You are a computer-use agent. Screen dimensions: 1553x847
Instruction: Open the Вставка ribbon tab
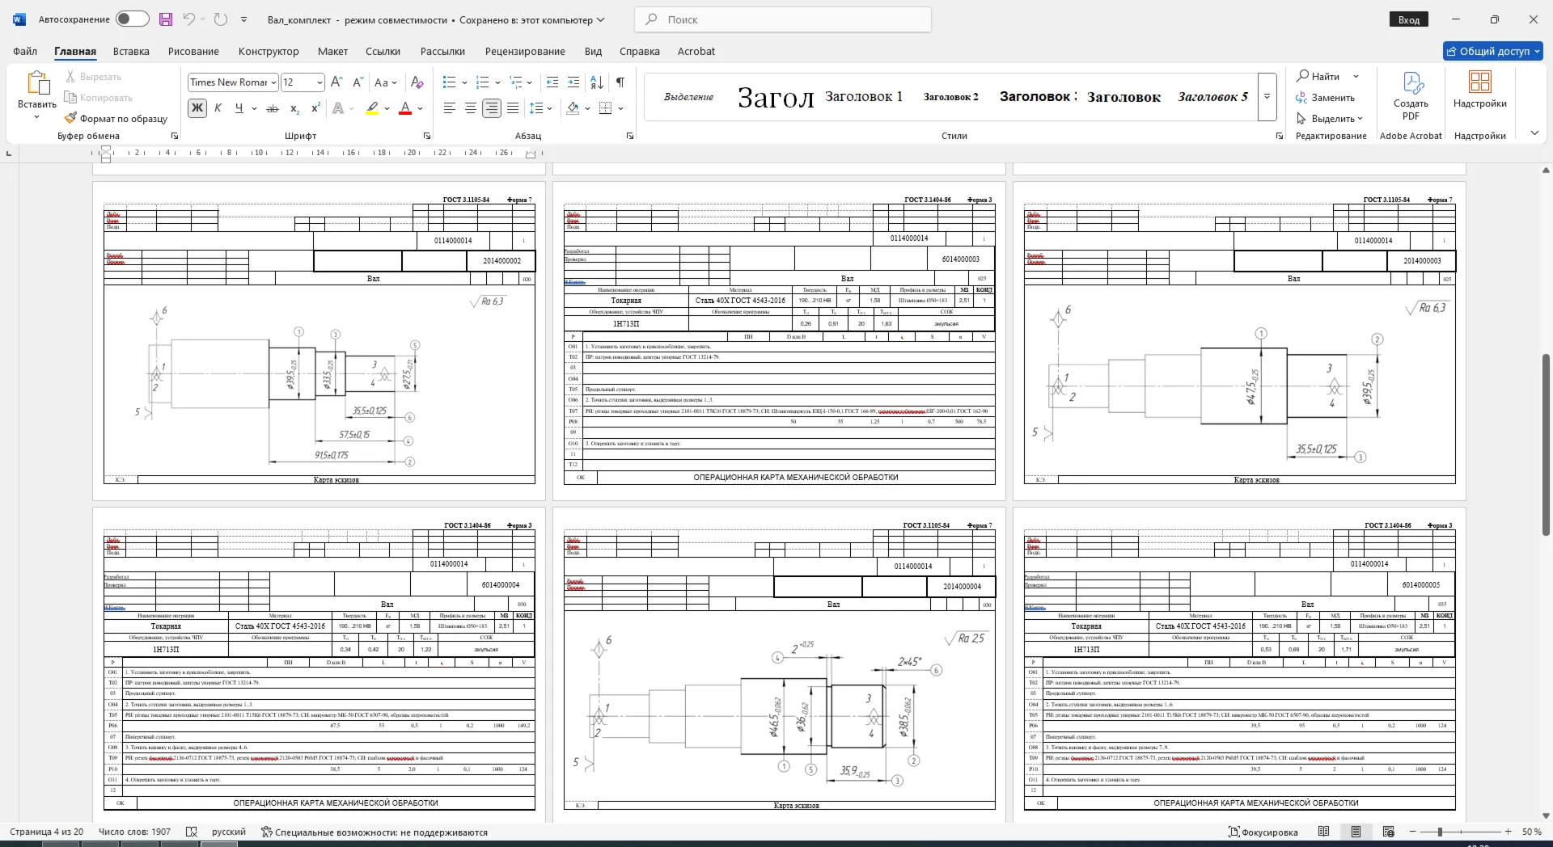(x=131, y=51)
